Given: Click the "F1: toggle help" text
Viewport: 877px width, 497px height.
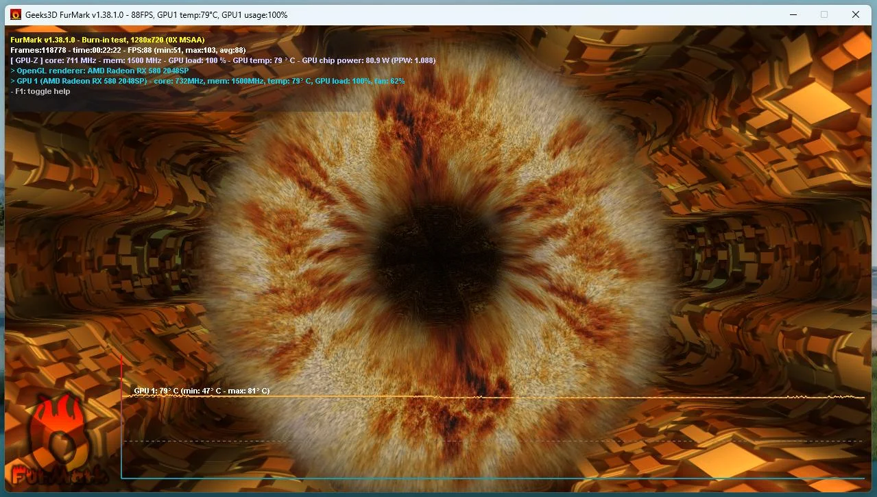Looking at the screenshot, I should point(40,91).
